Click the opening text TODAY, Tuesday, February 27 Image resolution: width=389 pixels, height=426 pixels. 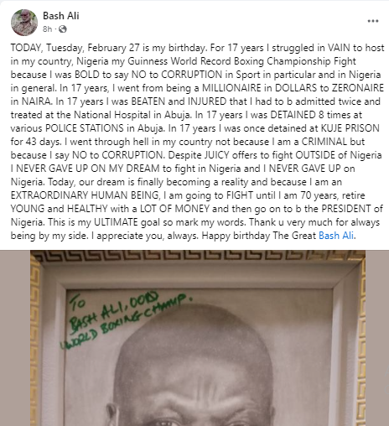(x=75, y=48)
